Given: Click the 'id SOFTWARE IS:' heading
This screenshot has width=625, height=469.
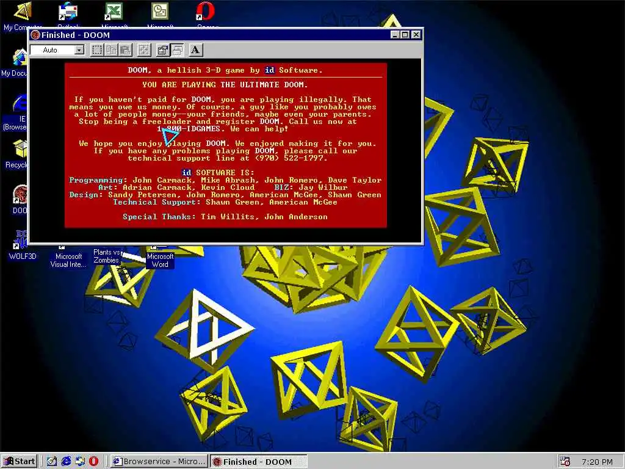Looking at the screenshot, I should point(218,173).
